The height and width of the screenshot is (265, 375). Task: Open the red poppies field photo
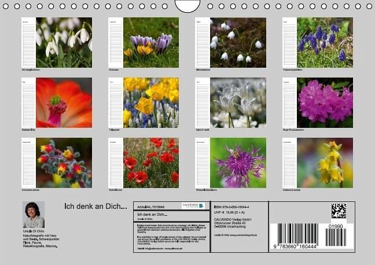pyautogui.click(x=151, y=163)
